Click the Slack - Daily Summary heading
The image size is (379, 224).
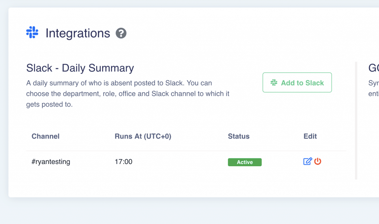point(80,68)
